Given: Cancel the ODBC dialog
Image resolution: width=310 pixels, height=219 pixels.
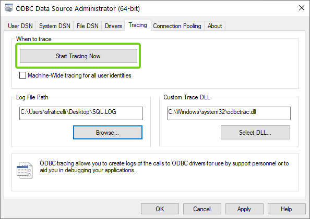Looking at the screenshot, I should pyautogui.click(x=202, y=209).
